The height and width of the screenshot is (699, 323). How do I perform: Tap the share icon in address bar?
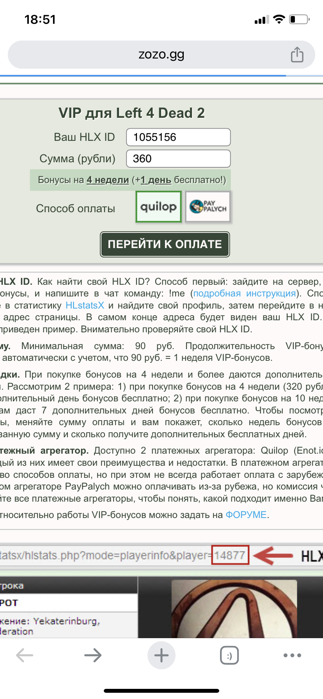click(297, 55)
